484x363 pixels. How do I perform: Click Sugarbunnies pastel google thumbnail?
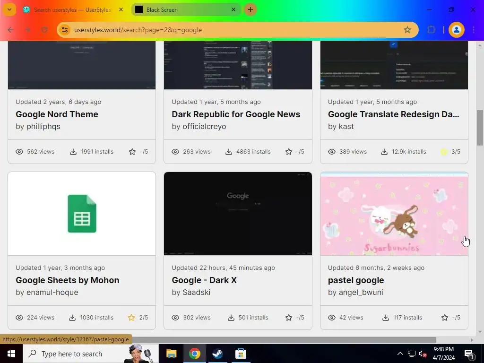[394, 214]
